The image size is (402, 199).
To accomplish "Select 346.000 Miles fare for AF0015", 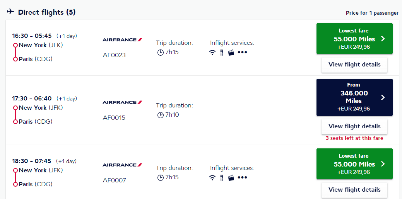I will pyautogui.click(x=354, y=97).
